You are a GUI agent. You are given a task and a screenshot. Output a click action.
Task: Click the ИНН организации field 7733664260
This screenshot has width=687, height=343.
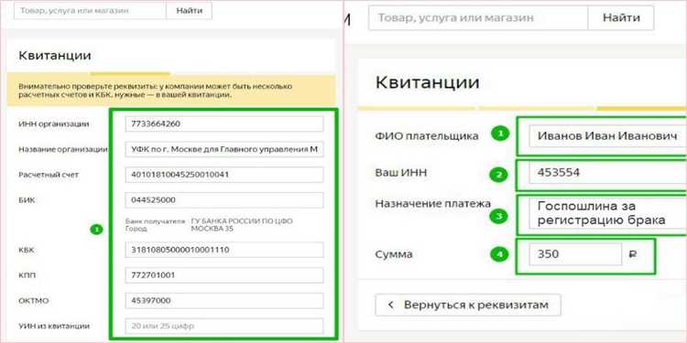pyautogui.click(x=224, y=123)
